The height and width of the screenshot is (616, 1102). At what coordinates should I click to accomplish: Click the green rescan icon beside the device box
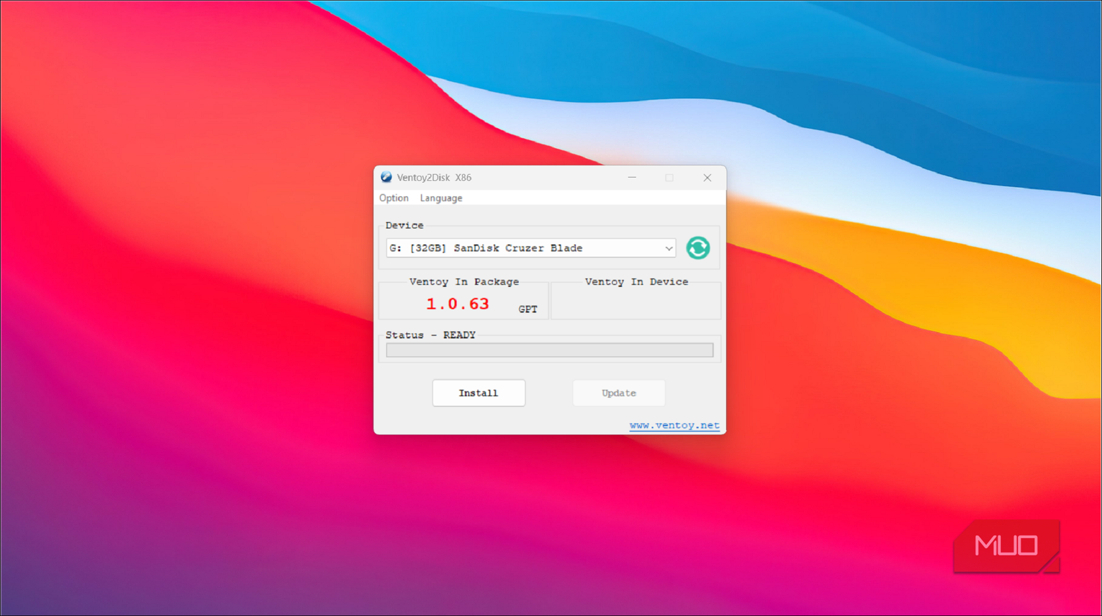click(697, 248)
